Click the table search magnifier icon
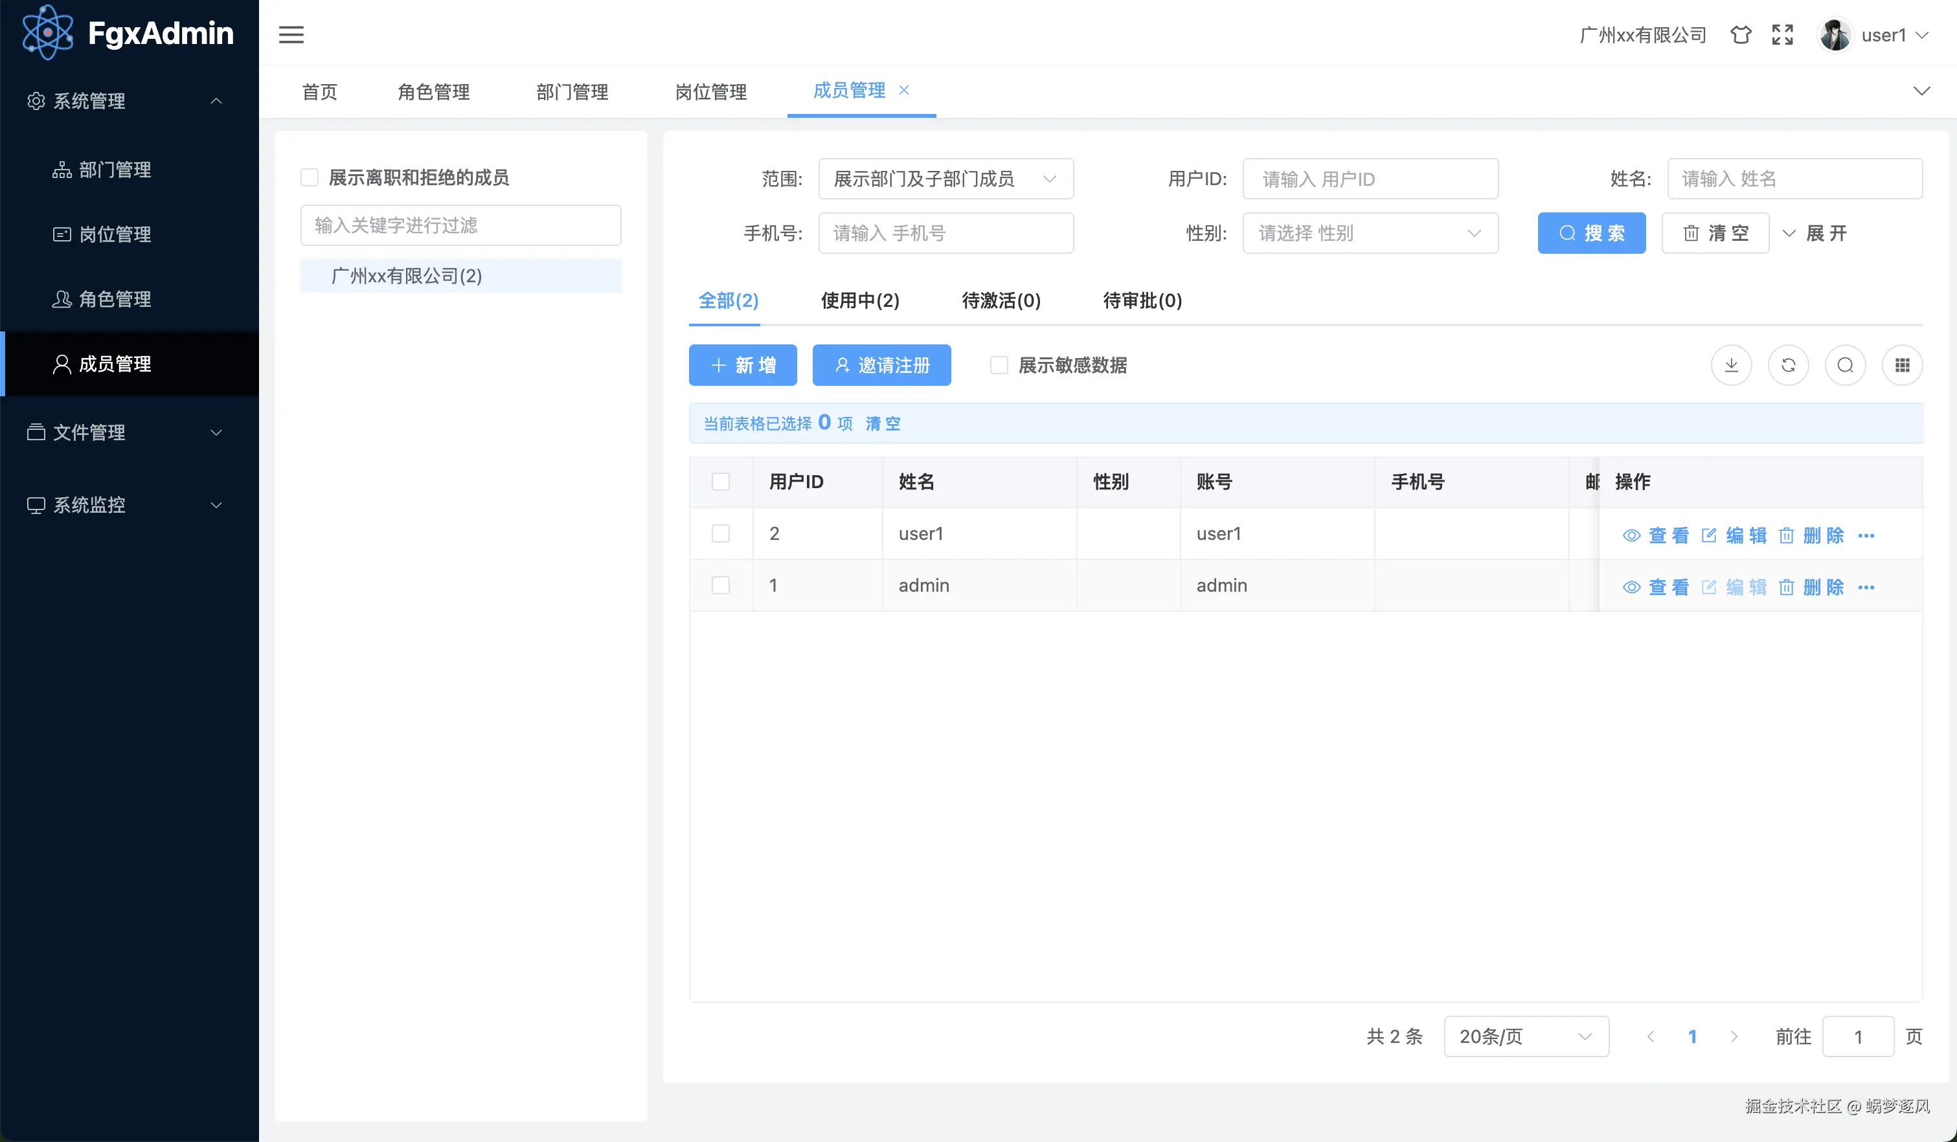The image size is (1957, 1142). 1846,365
